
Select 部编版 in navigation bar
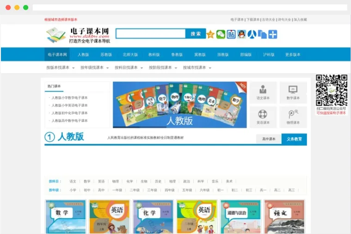pyautogui.click(x=246, y=55)
